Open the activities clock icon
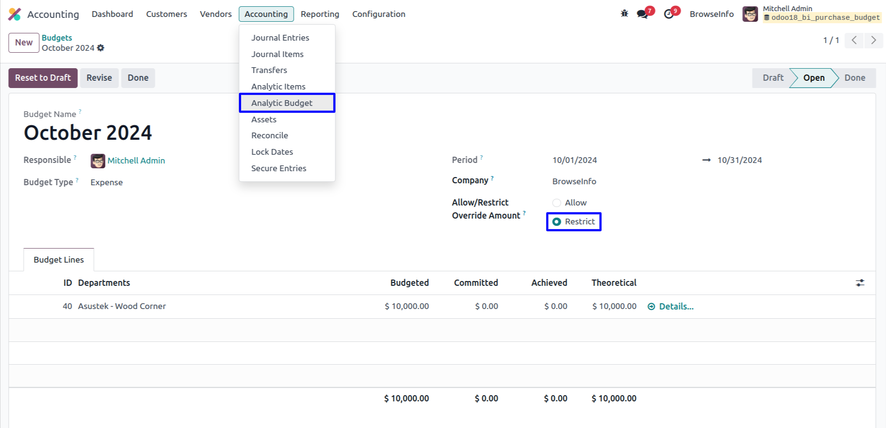 [669, 14]
